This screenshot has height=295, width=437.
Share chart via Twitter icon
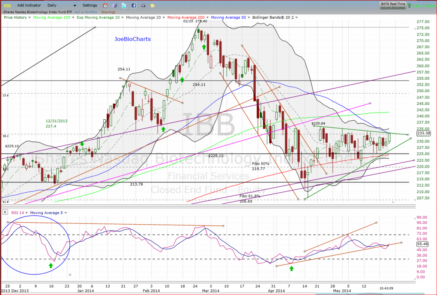(124, 6)
